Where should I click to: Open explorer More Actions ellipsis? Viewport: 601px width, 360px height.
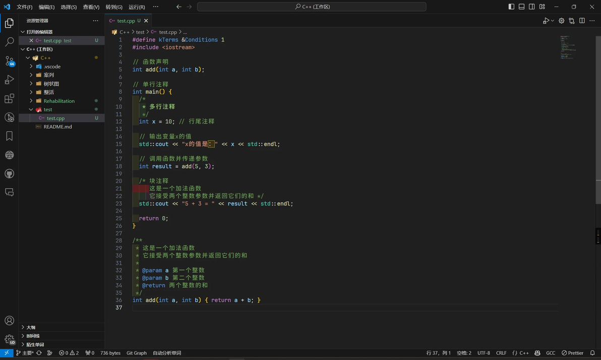point(95,21)
